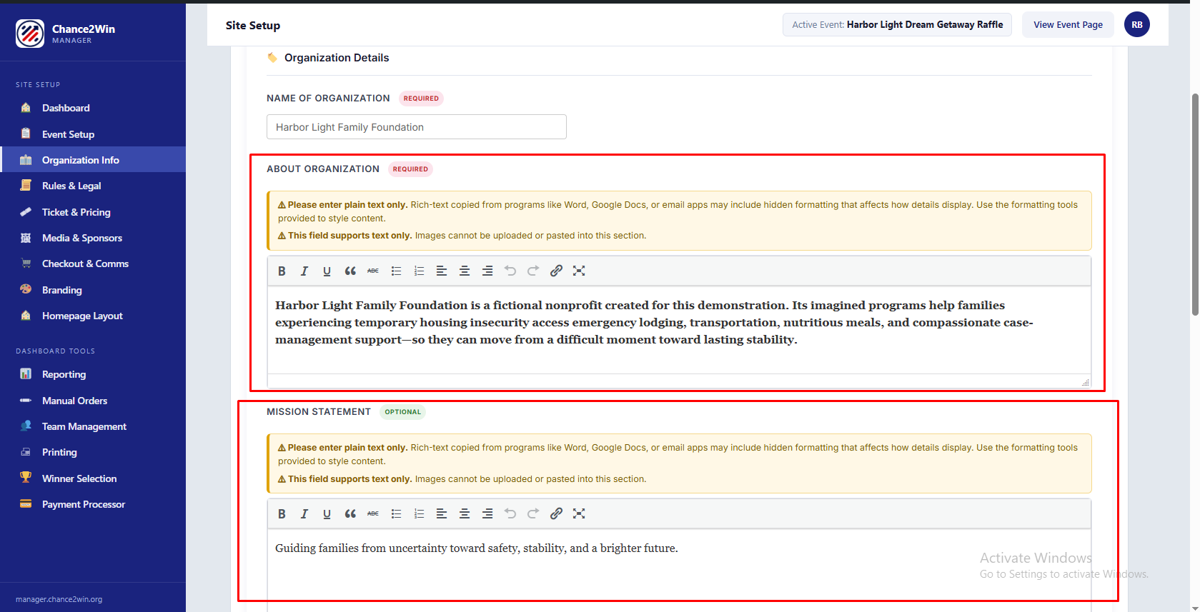This screenshot has height=612, width=1200.
Task: Open Manual Orders tool
Action: point(93,401)
